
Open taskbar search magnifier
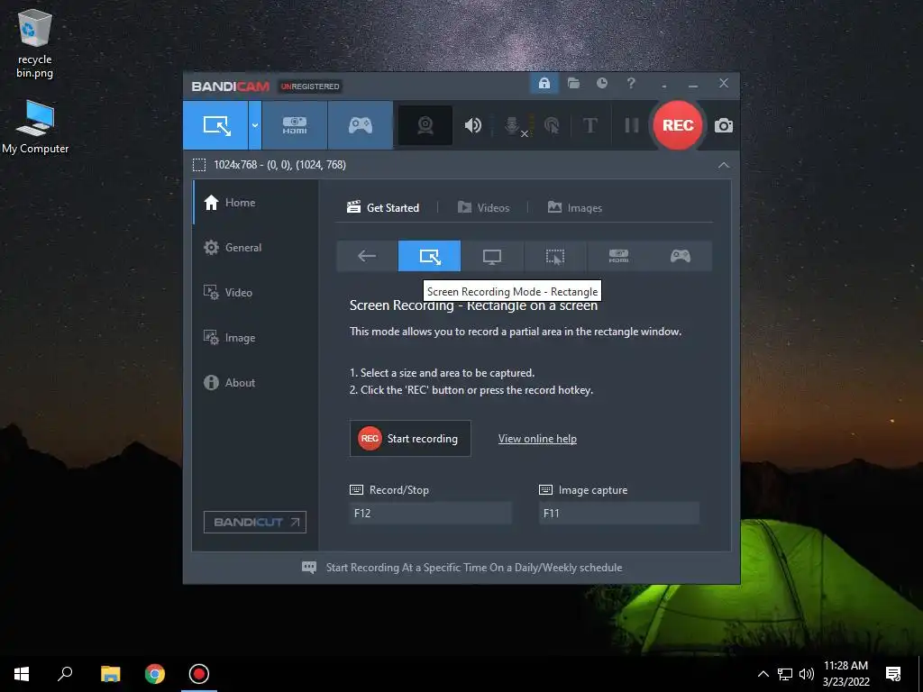coord(65,674)
